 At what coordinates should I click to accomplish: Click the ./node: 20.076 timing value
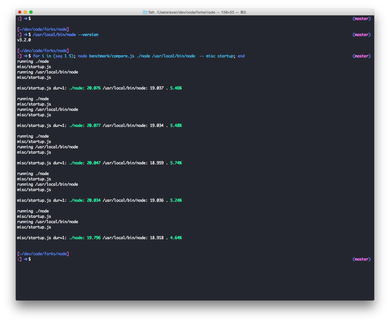85,88
